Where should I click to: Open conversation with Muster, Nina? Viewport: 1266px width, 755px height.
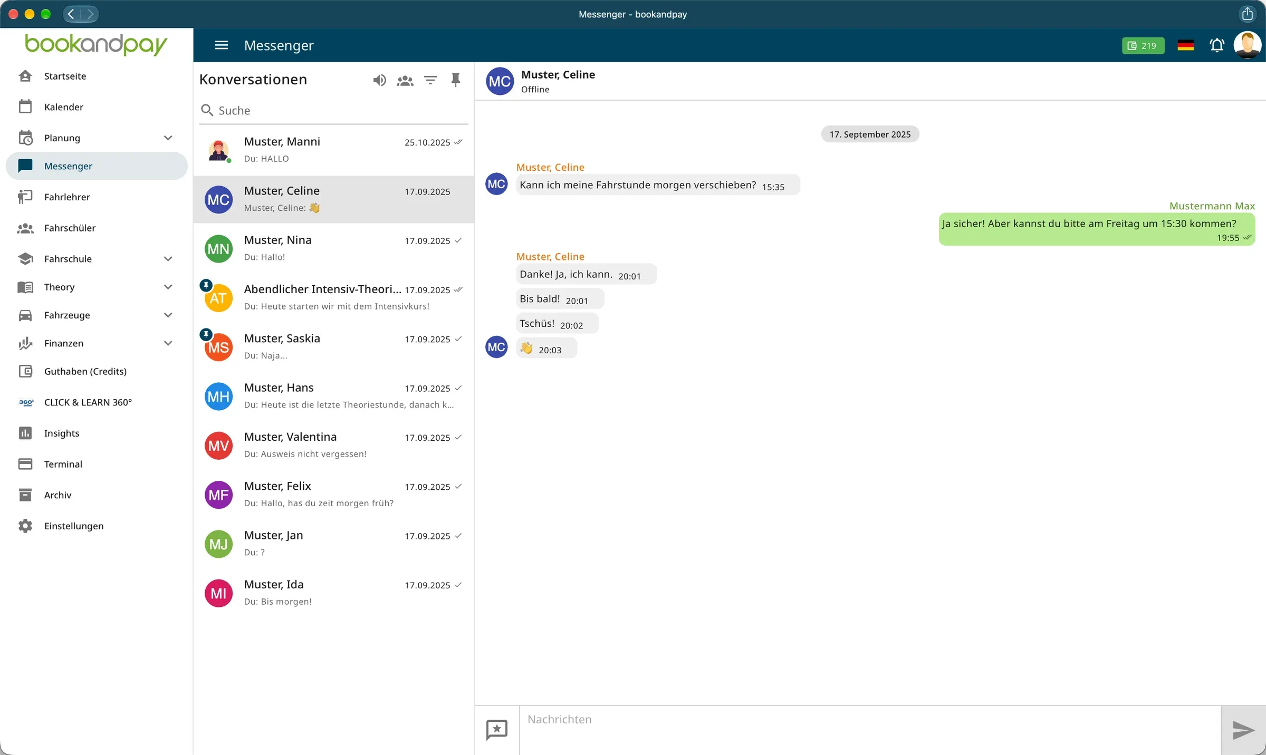point(333,248)
